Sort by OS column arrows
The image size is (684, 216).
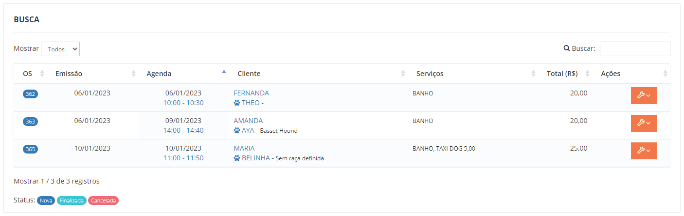click(x=42, y=74)
